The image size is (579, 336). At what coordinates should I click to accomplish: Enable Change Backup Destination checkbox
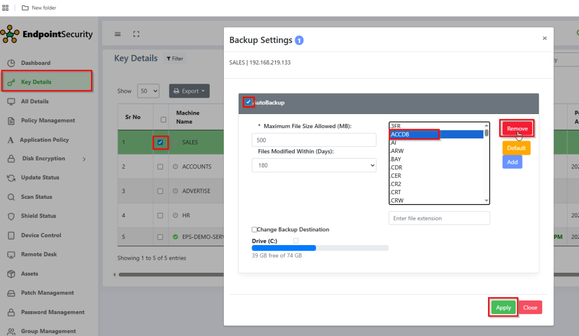point(254,230)
